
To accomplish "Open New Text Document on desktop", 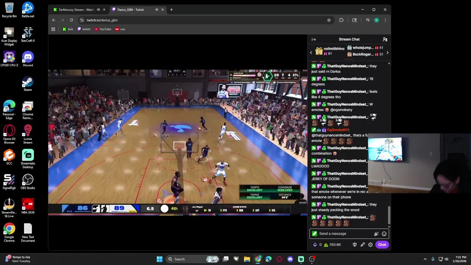I will [28, 233].
